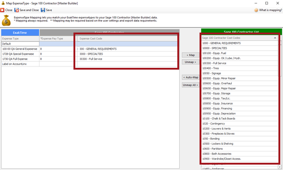Select 100850 - Equip. Insurance

[x=239, y=104]
